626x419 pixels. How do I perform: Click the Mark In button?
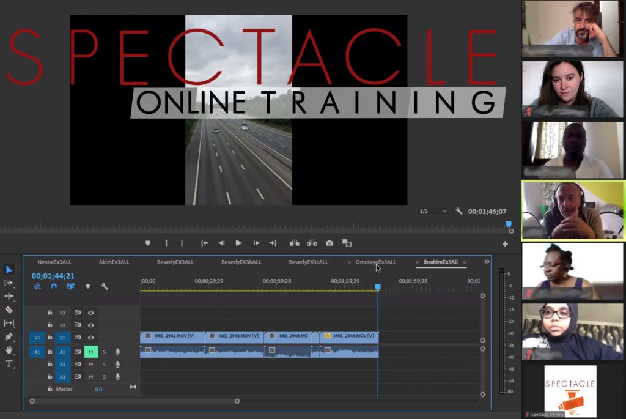166,243
